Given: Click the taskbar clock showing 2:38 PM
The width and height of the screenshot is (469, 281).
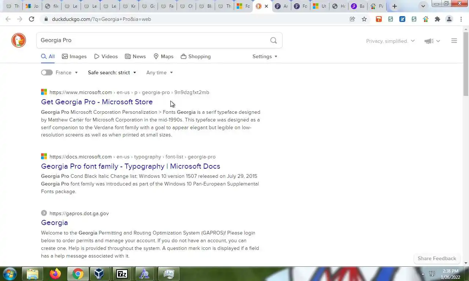Looking at the screenshot, I should [451, 274].
